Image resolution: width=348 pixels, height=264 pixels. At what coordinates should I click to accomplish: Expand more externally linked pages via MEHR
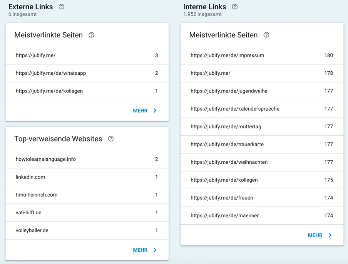tap(139, 110)
